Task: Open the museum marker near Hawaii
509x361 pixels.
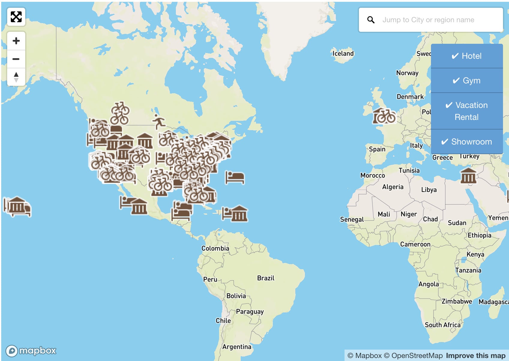Action: pyautogui.click(x=17, y=206)
